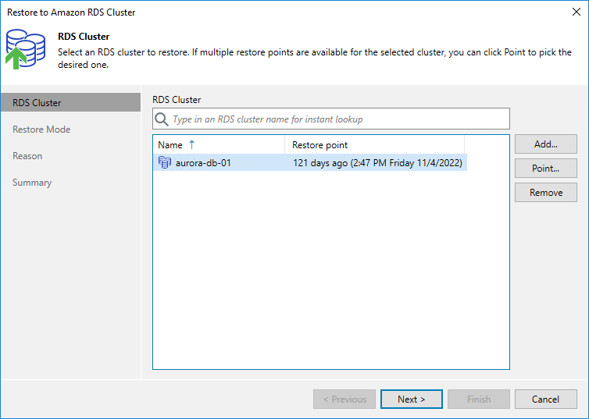Proceed with the Next button

tap(411, 399)
